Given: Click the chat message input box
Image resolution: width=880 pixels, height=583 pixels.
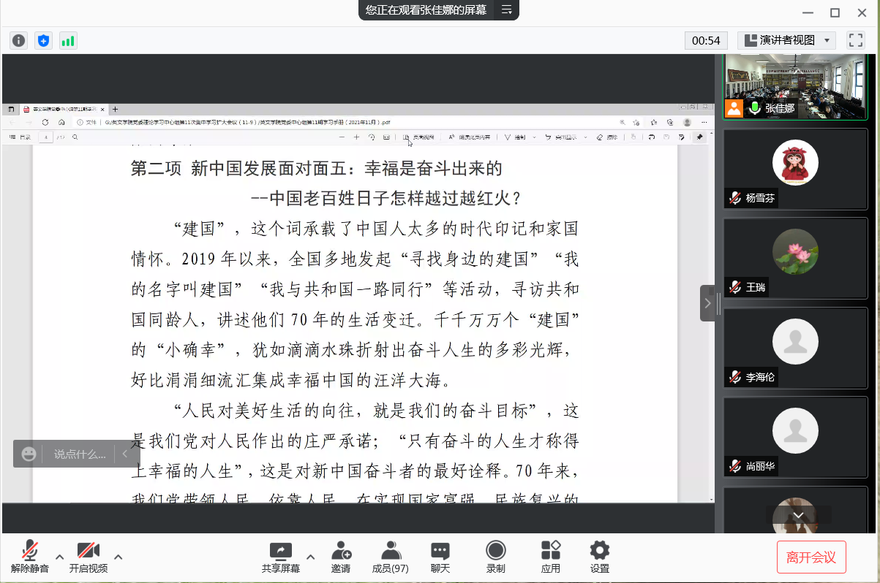Looking at the screenshot, I should tap(79, 454).
